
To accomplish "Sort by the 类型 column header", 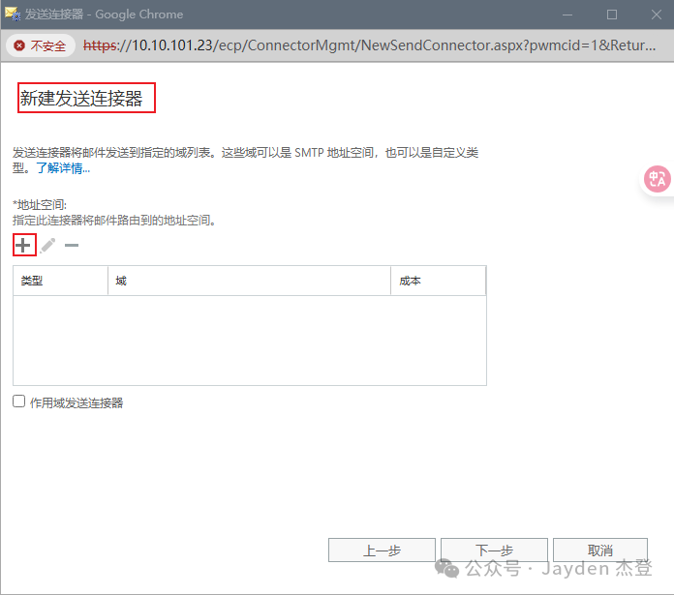I will pyautogui.click(x=60, y=281).
